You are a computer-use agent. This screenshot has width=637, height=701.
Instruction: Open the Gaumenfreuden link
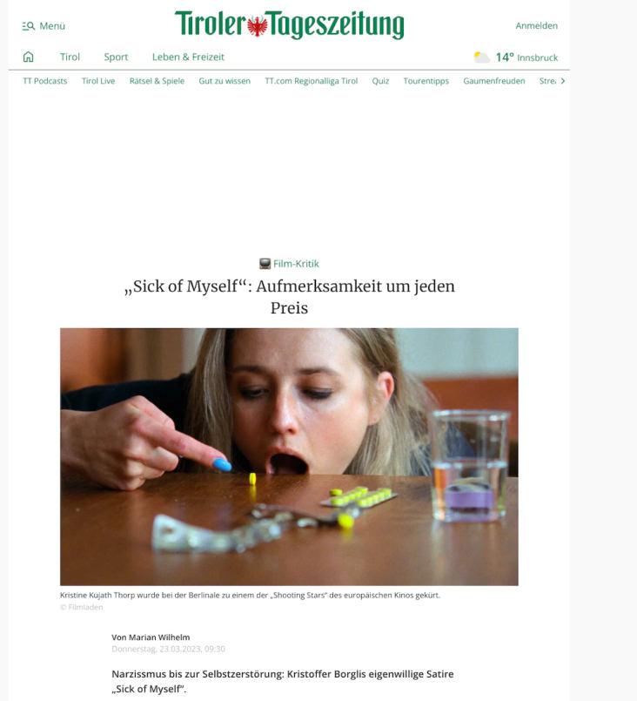tap(494, 81)
